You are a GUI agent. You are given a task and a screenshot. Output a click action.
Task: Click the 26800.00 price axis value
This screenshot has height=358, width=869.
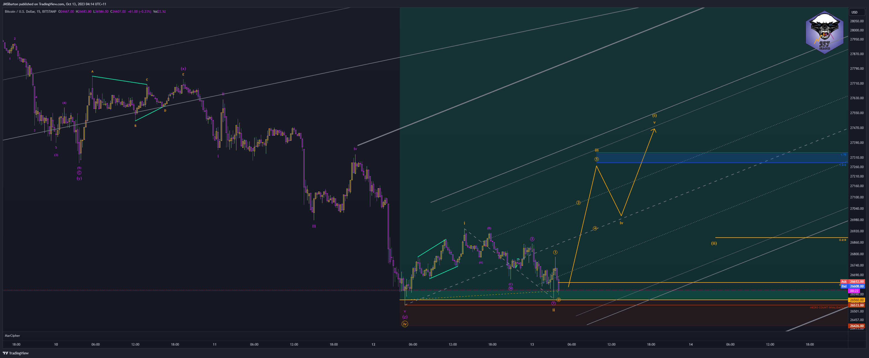(x=857, y=254)
